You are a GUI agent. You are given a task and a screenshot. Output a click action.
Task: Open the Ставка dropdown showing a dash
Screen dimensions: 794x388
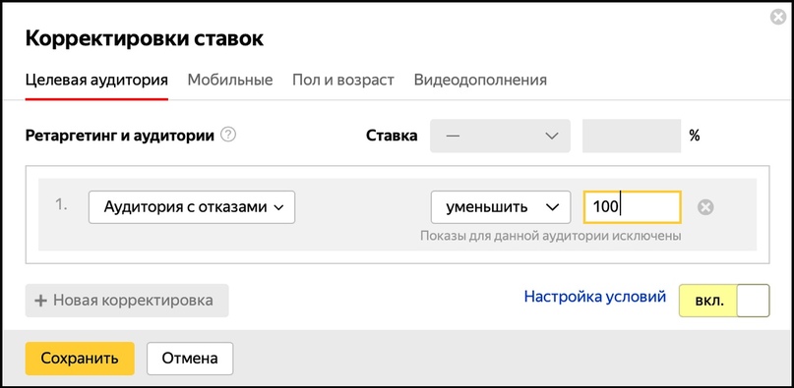point(500,136)
